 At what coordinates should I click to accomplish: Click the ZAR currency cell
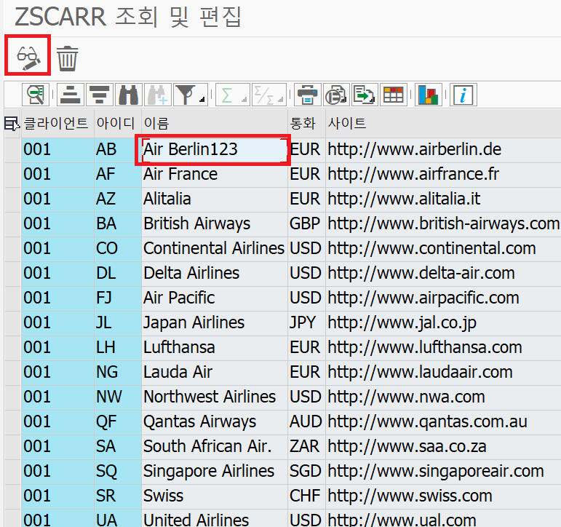(x=306, y=446)
